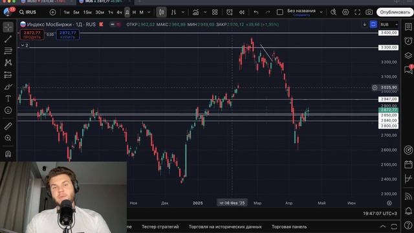The height and width of the screenshot is (233, 414).
Task: Undo the last chart action
Action: pos(256,12)
